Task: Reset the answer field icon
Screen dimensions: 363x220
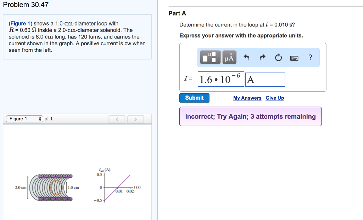Action: [278, 57]
